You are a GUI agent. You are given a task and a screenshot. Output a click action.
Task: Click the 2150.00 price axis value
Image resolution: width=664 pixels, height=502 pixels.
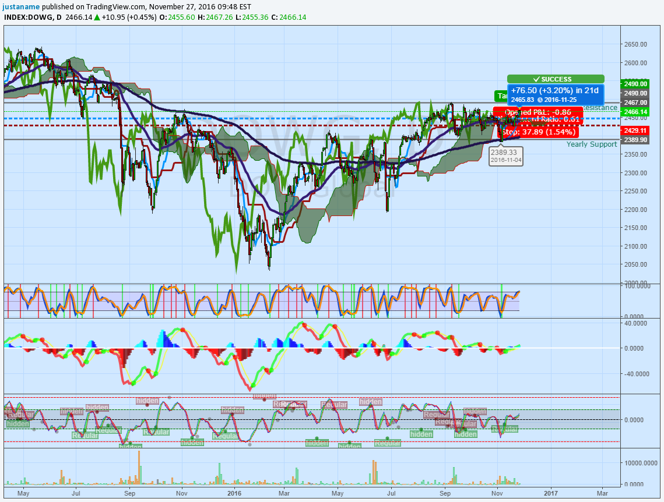635,228
